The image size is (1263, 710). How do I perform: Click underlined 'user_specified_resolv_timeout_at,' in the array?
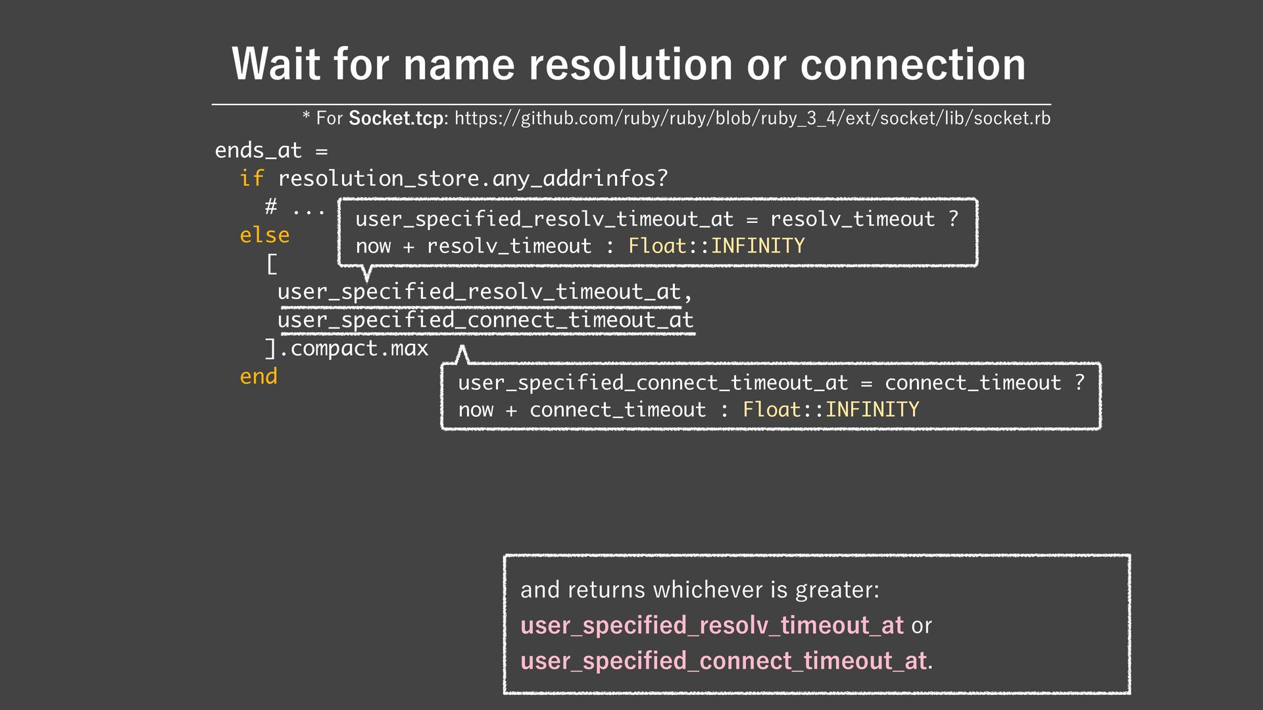point(484,292)
